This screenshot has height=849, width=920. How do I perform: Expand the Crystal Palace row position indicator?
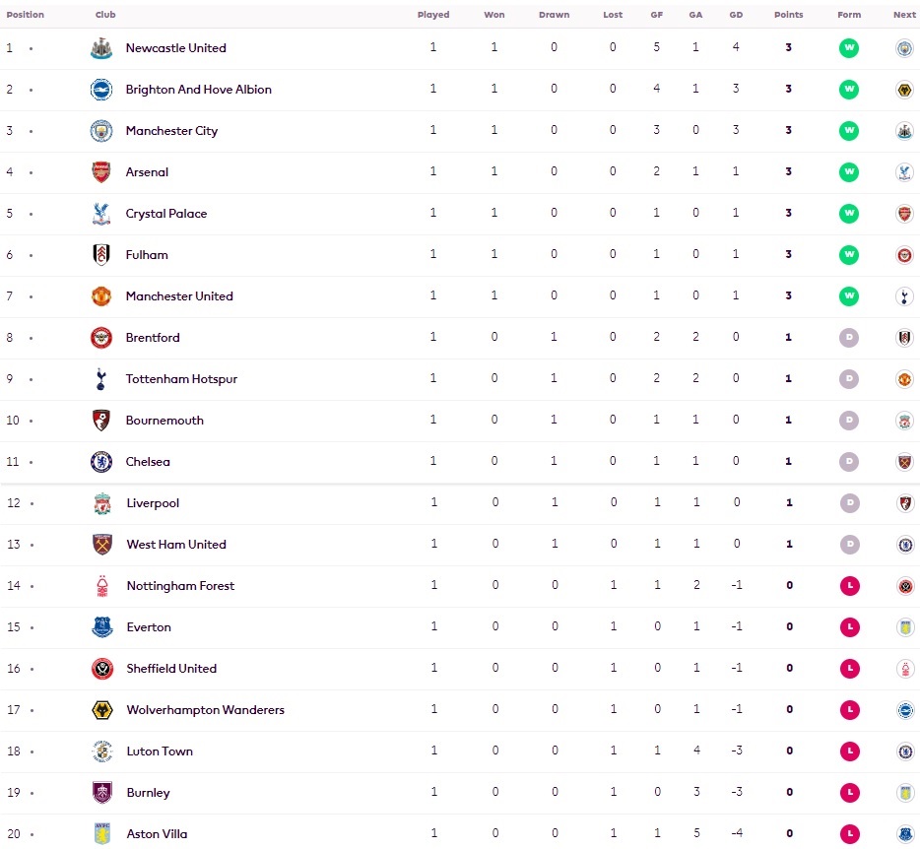pos(31,214)
